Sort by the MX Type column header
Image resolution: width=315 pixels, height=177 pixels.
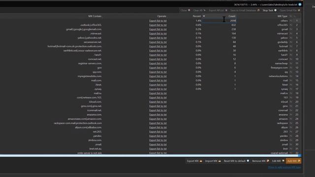pyautogui.click(x=282, y=16)
